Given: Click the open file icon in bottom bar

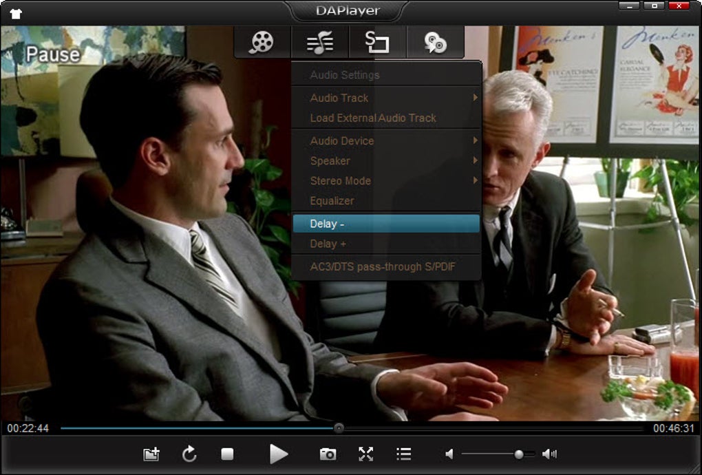Looking at the screenshot, I should [x=151, y=454].
